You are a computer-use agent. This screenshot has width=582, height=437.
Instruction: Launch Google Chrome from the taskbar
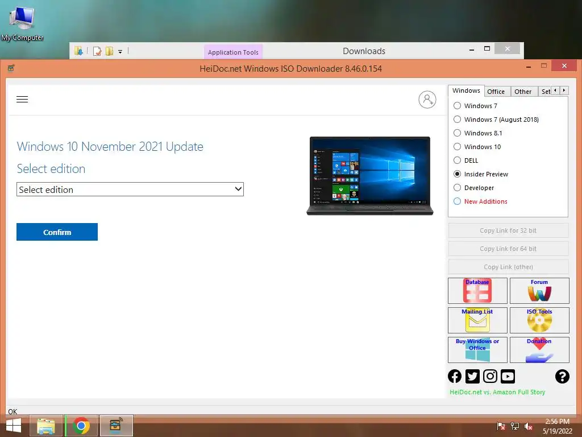pyautogui.click(x=81, y=426)
